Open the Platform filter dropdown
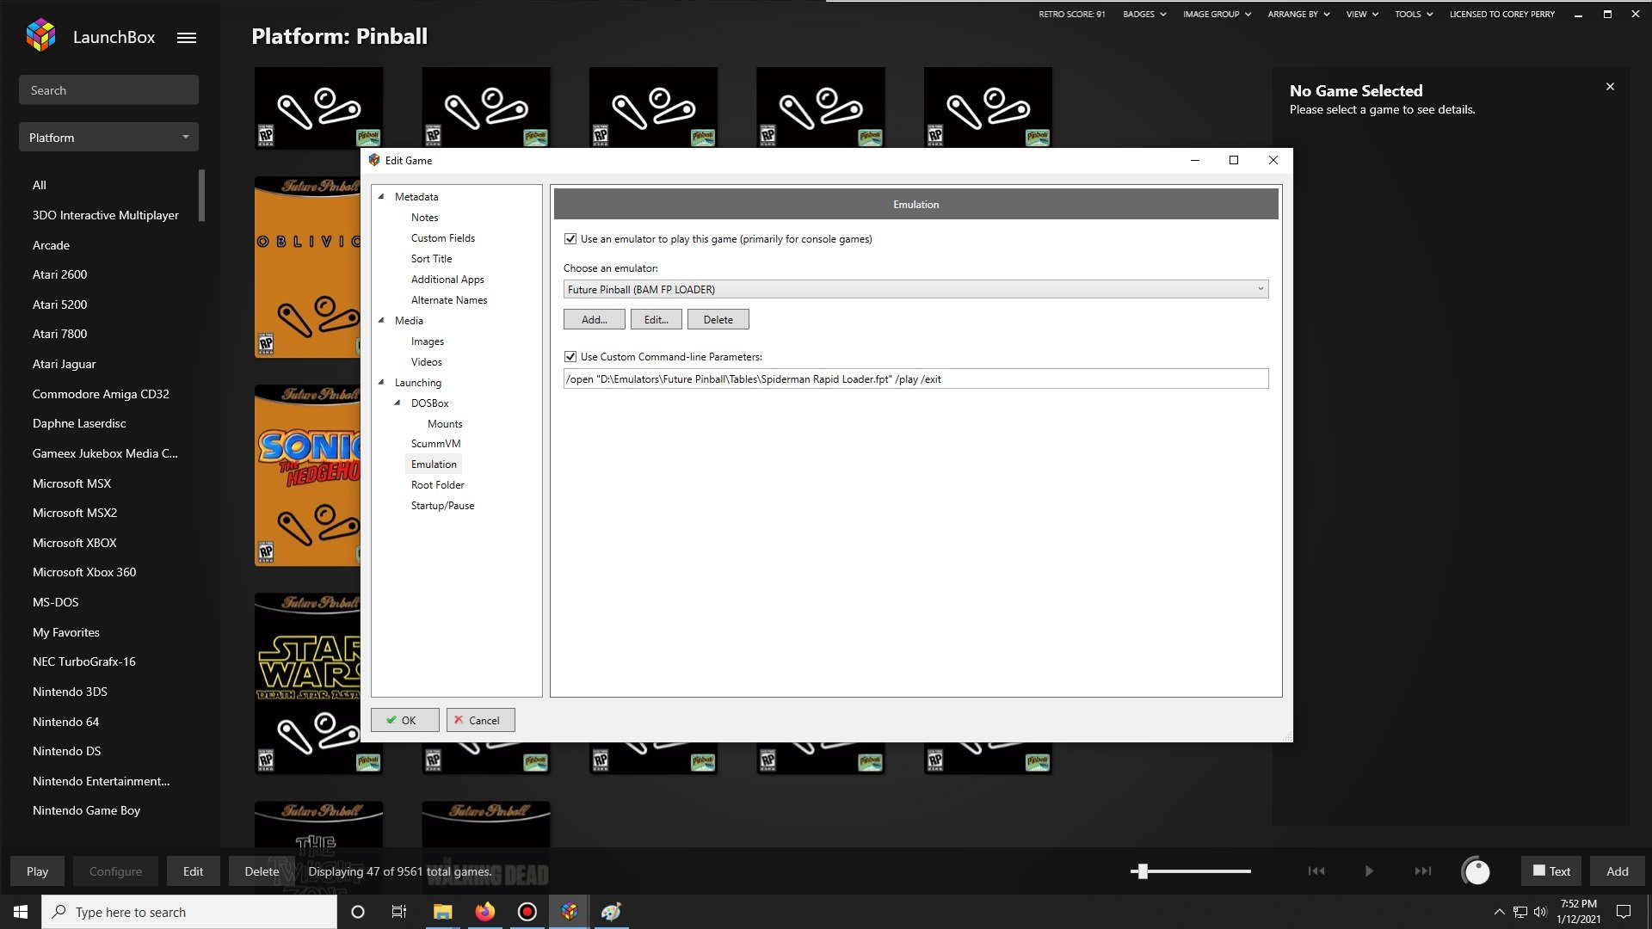 click(108, 138)
